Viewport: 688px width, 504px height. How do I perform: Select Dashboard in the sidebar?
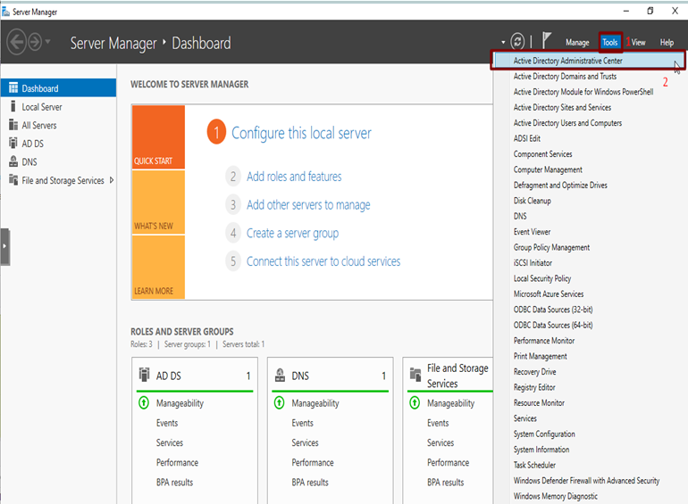click(x=58, y=88)
